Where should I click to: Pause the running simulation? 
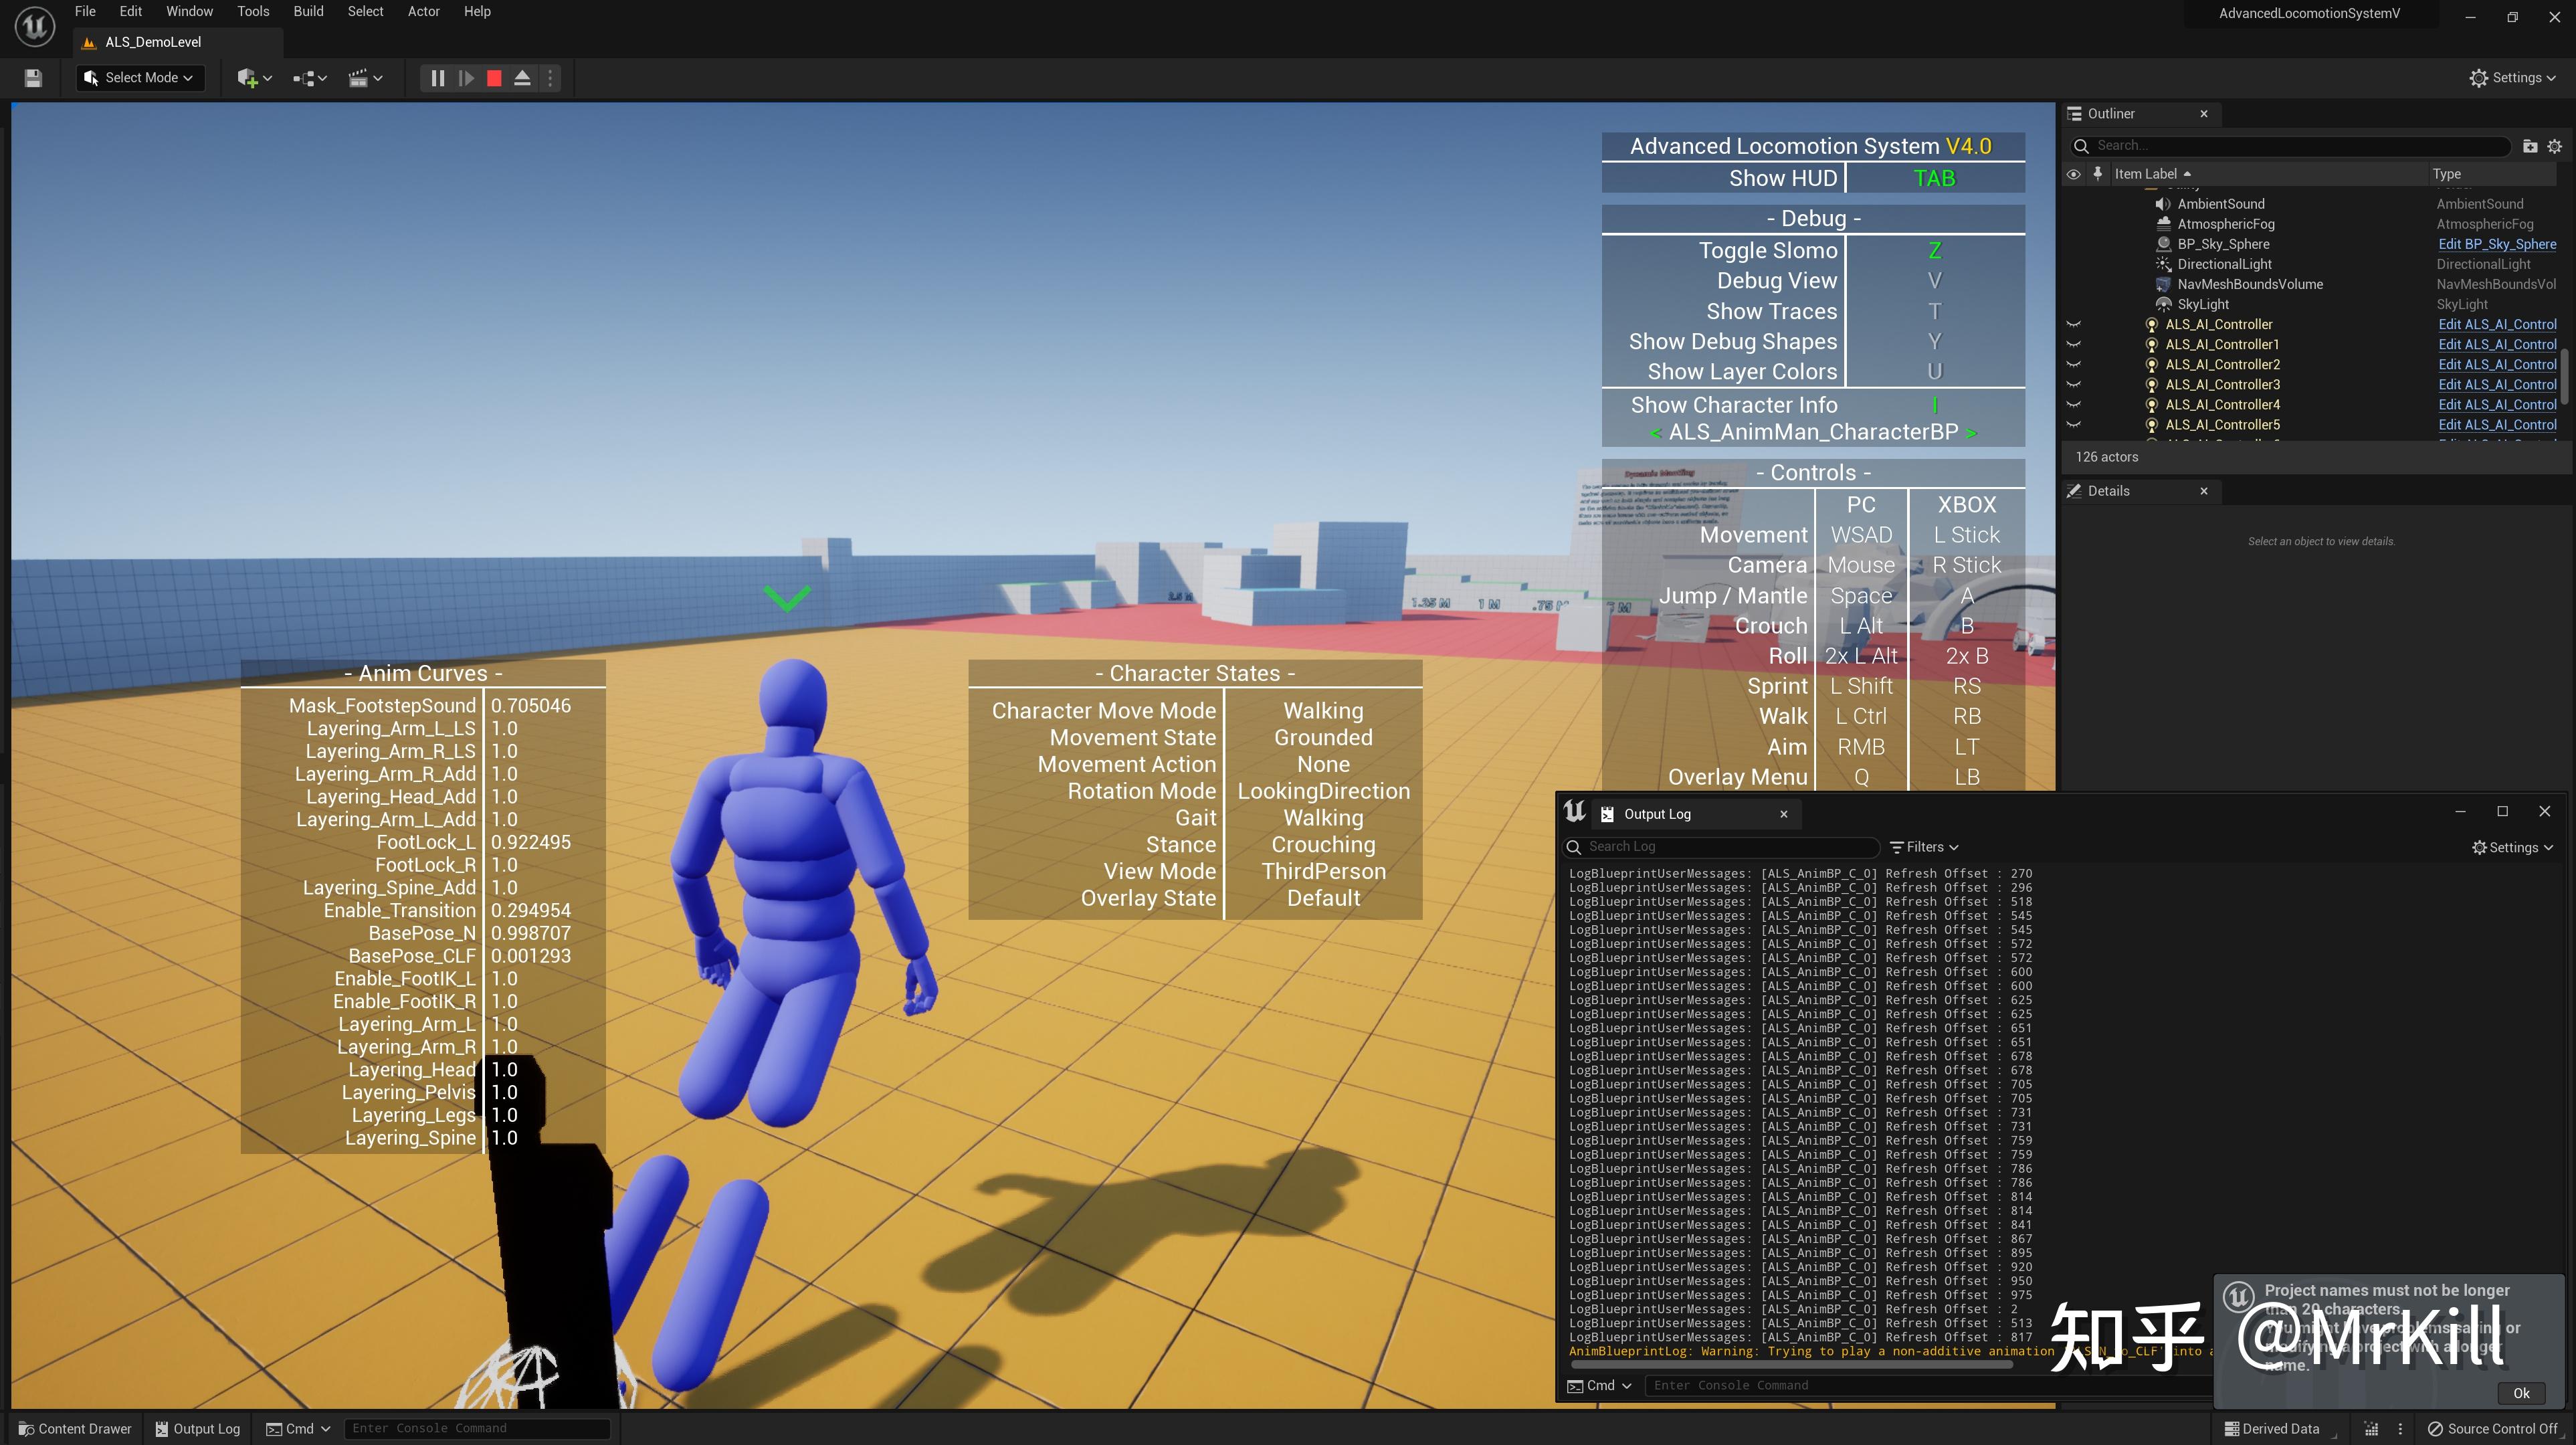(x=436, y=77)
